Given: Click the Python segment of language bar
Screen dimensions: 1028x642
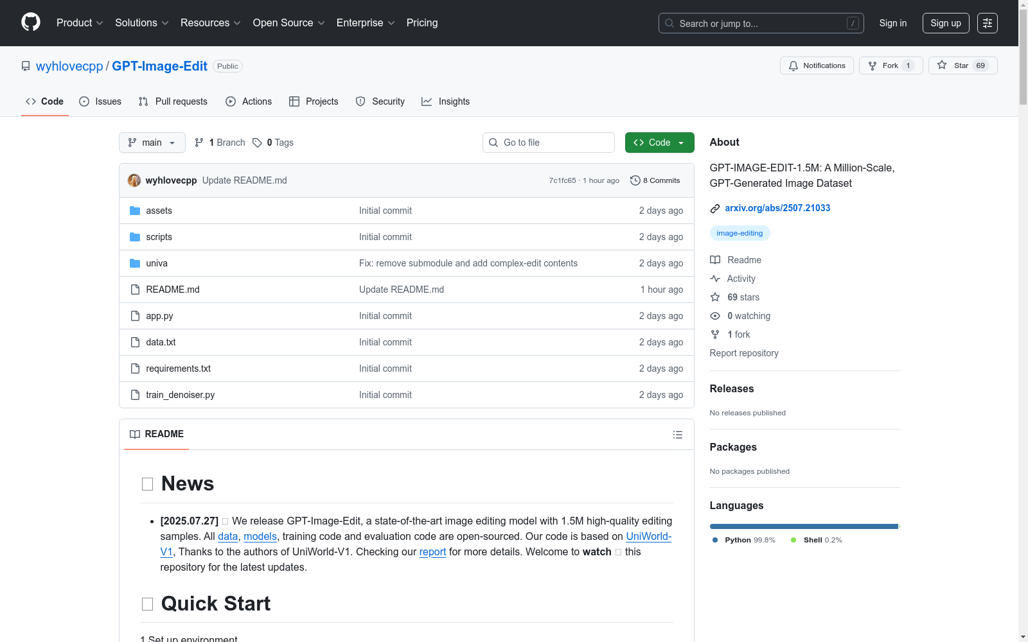Looking at the screenshot, I should (804, 526).
